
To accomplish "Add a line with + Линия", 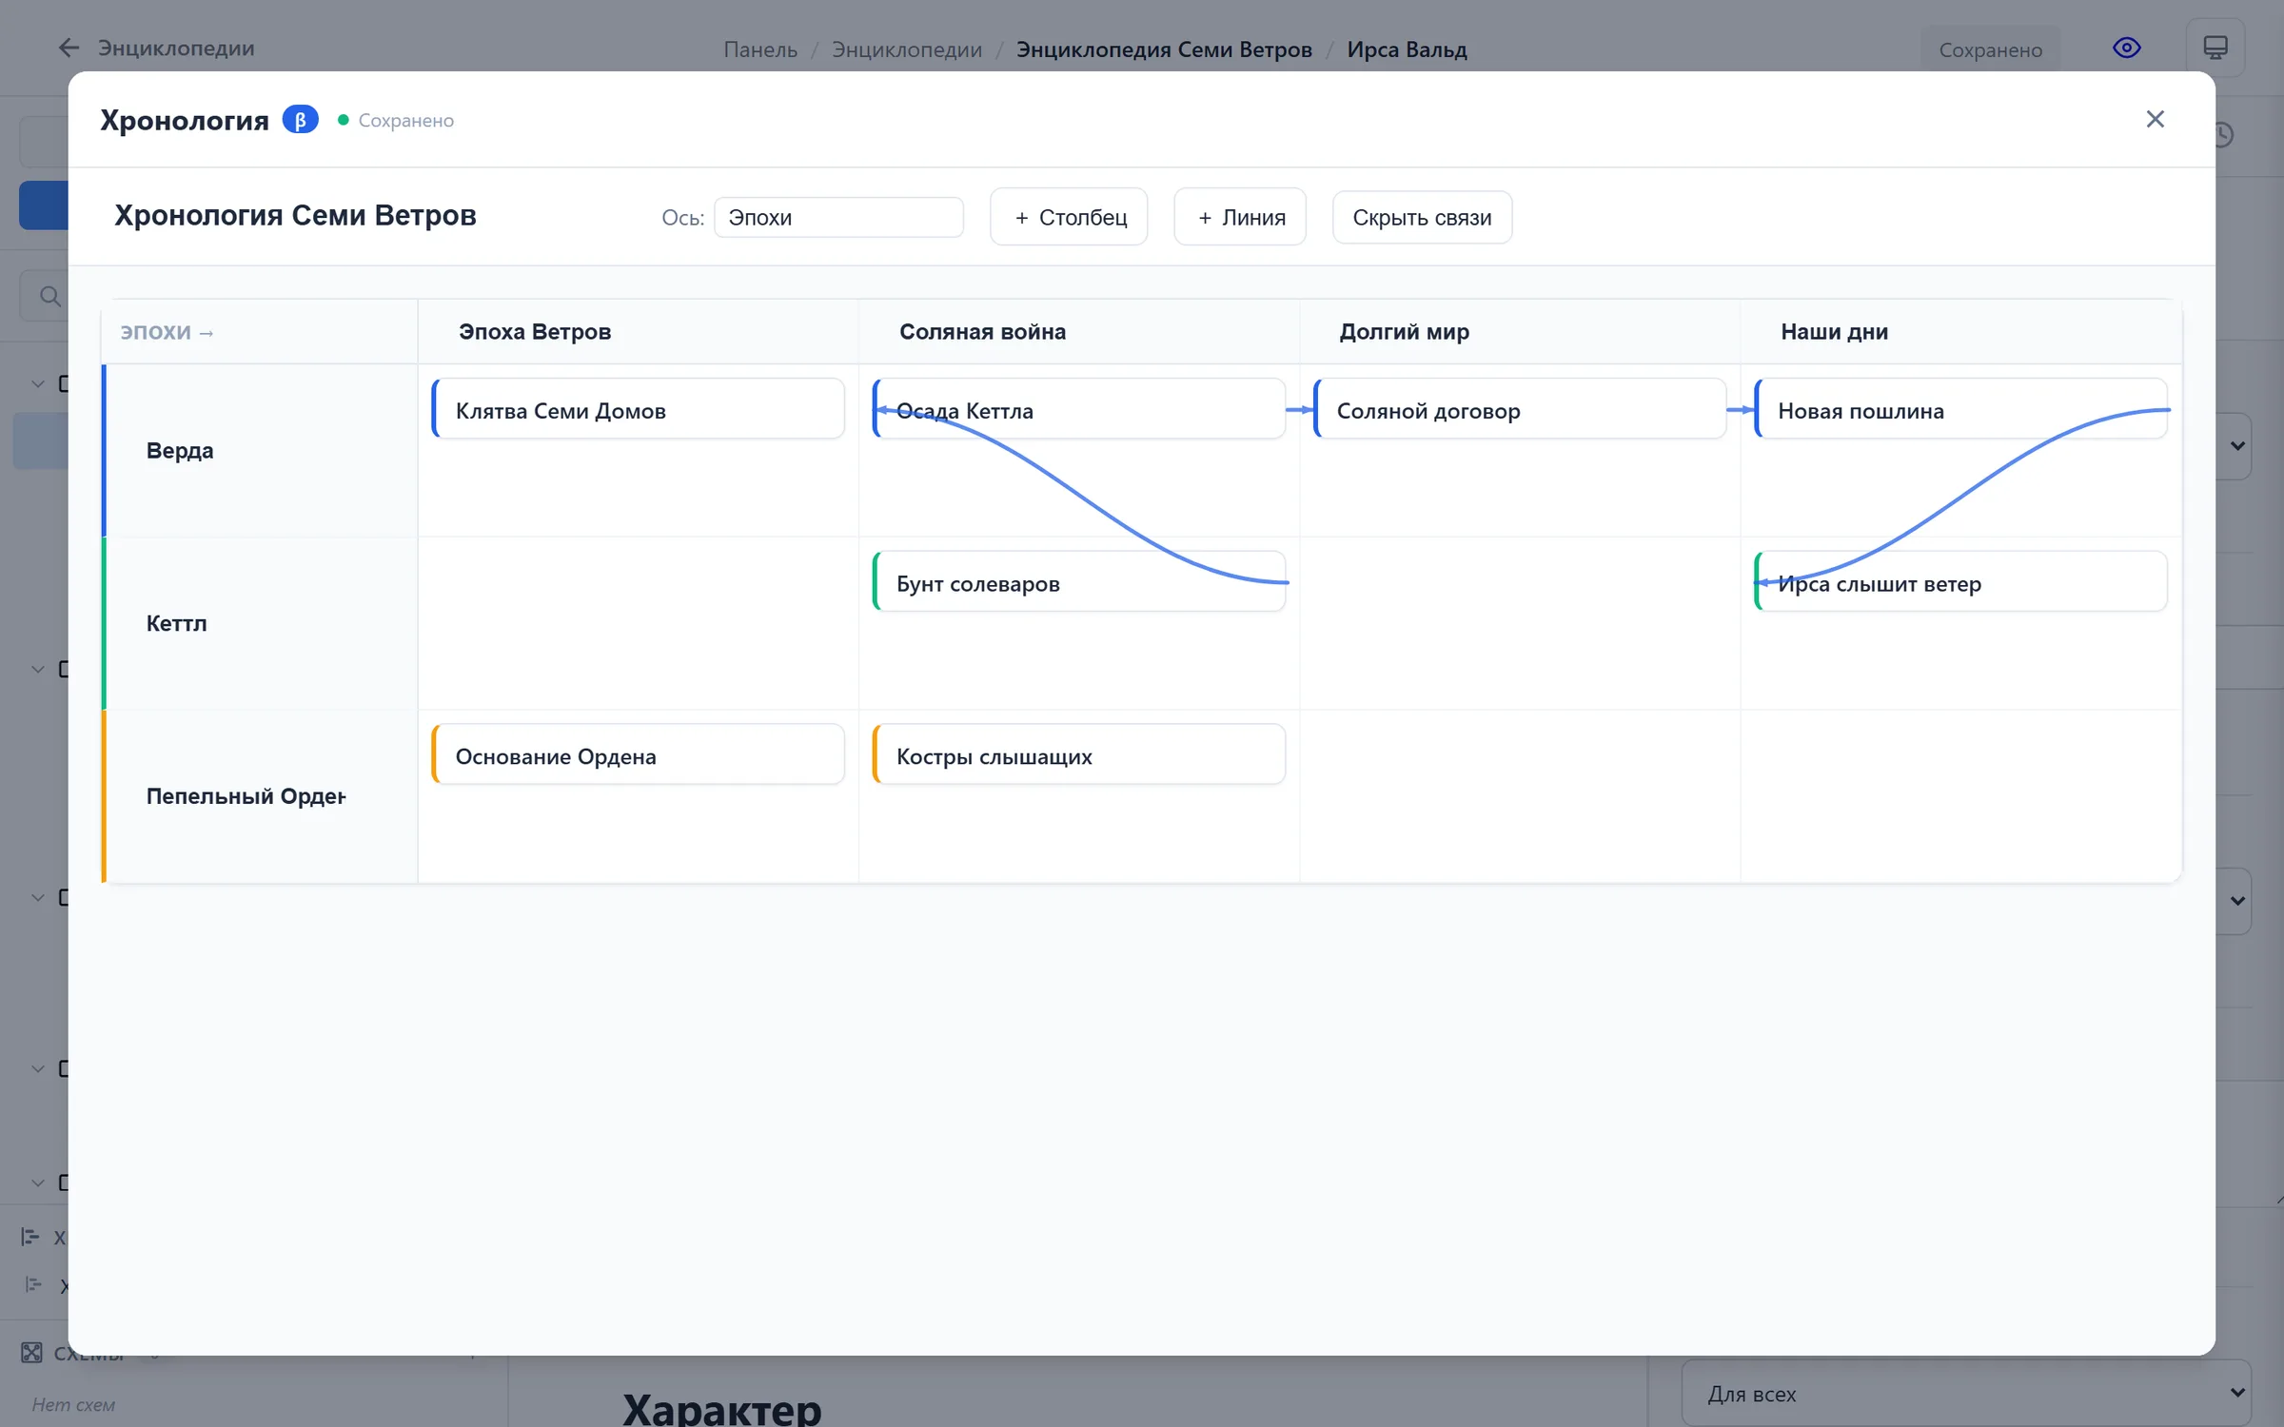I will 1239,217.
